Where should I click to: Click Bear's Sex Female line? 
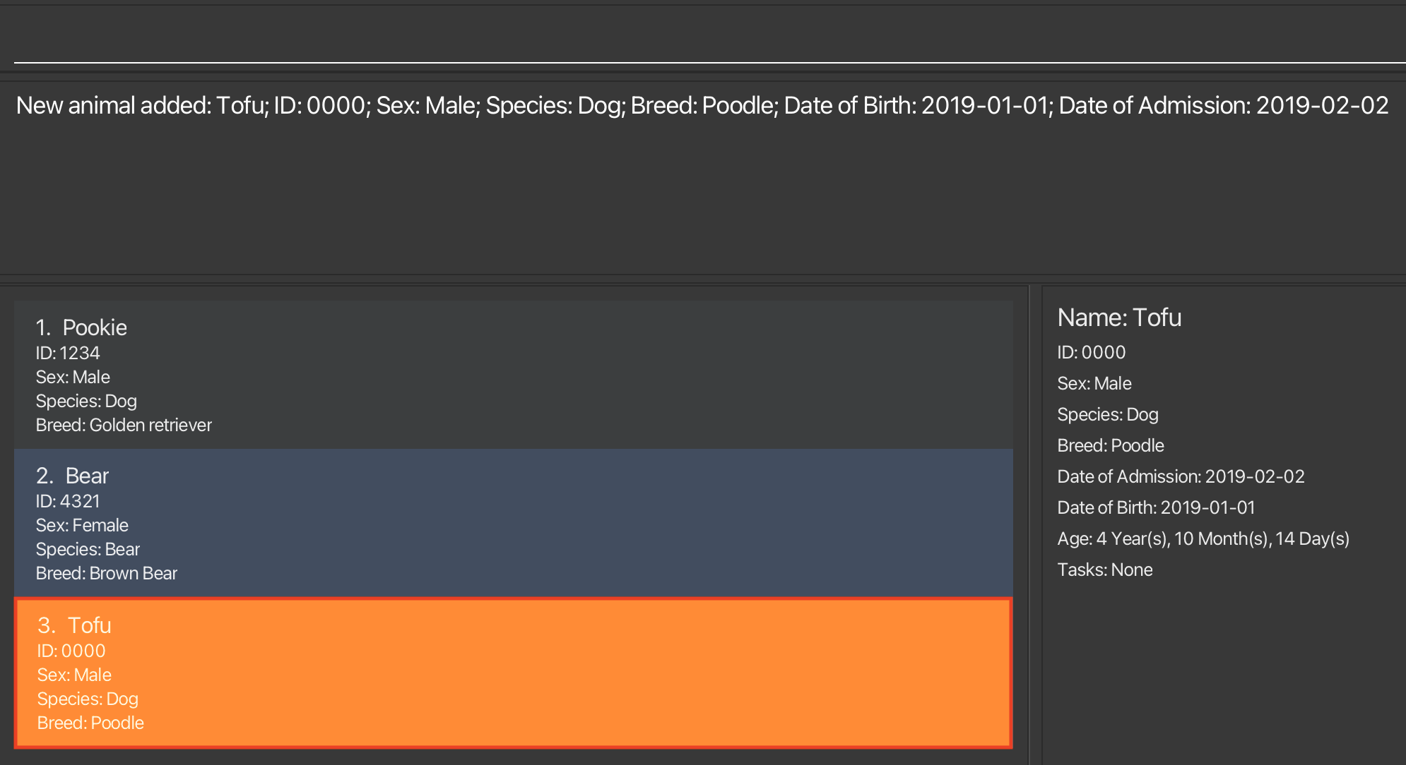[x=82, y=525]
